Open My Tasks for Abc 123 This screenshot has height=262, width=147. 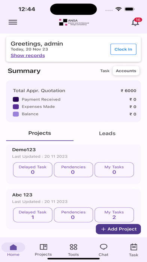(x=114, y=215)
